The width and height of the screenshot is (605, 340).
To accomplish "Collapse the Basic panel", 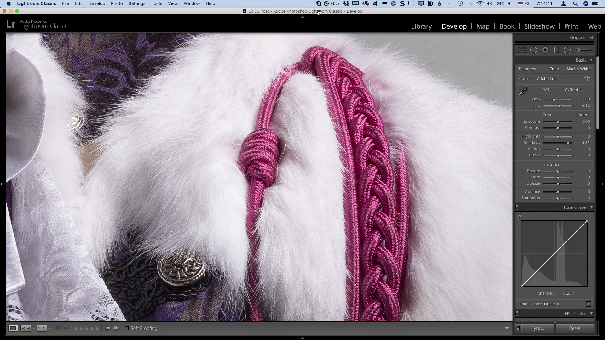I will (x=591, y=60).
